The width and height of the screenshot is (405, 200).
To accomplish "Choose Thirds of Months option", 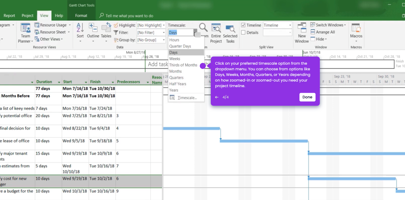I will click(x=186, y=65).
